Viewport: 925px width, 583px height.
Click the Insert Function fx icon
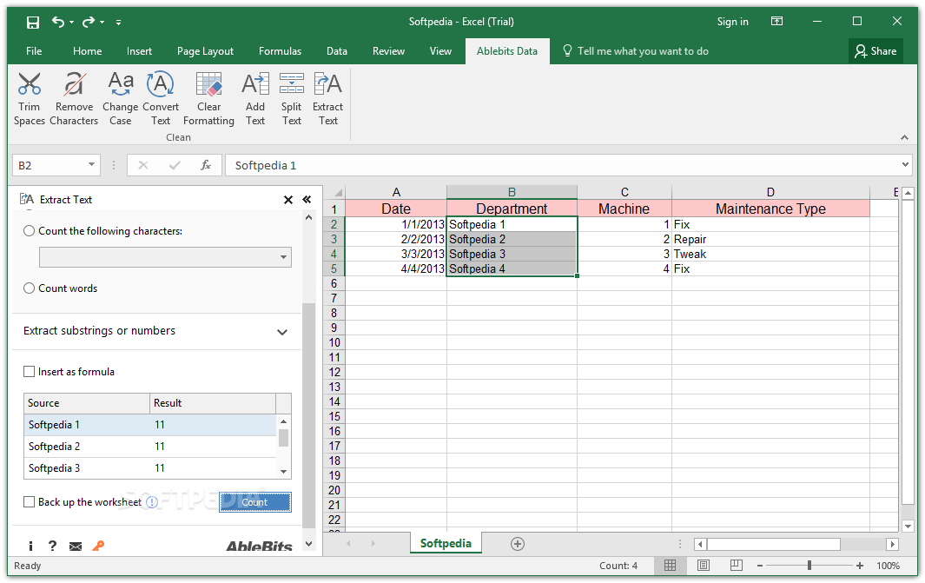tap(205, 165)
